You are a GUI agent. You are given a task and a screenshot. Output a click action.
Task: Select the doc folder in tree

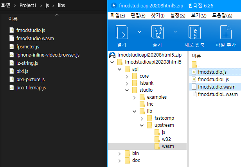(136, 160)
